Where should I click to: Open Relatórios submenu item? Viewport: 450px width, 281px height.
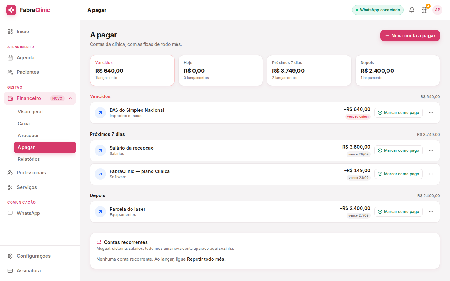point(45,159)
